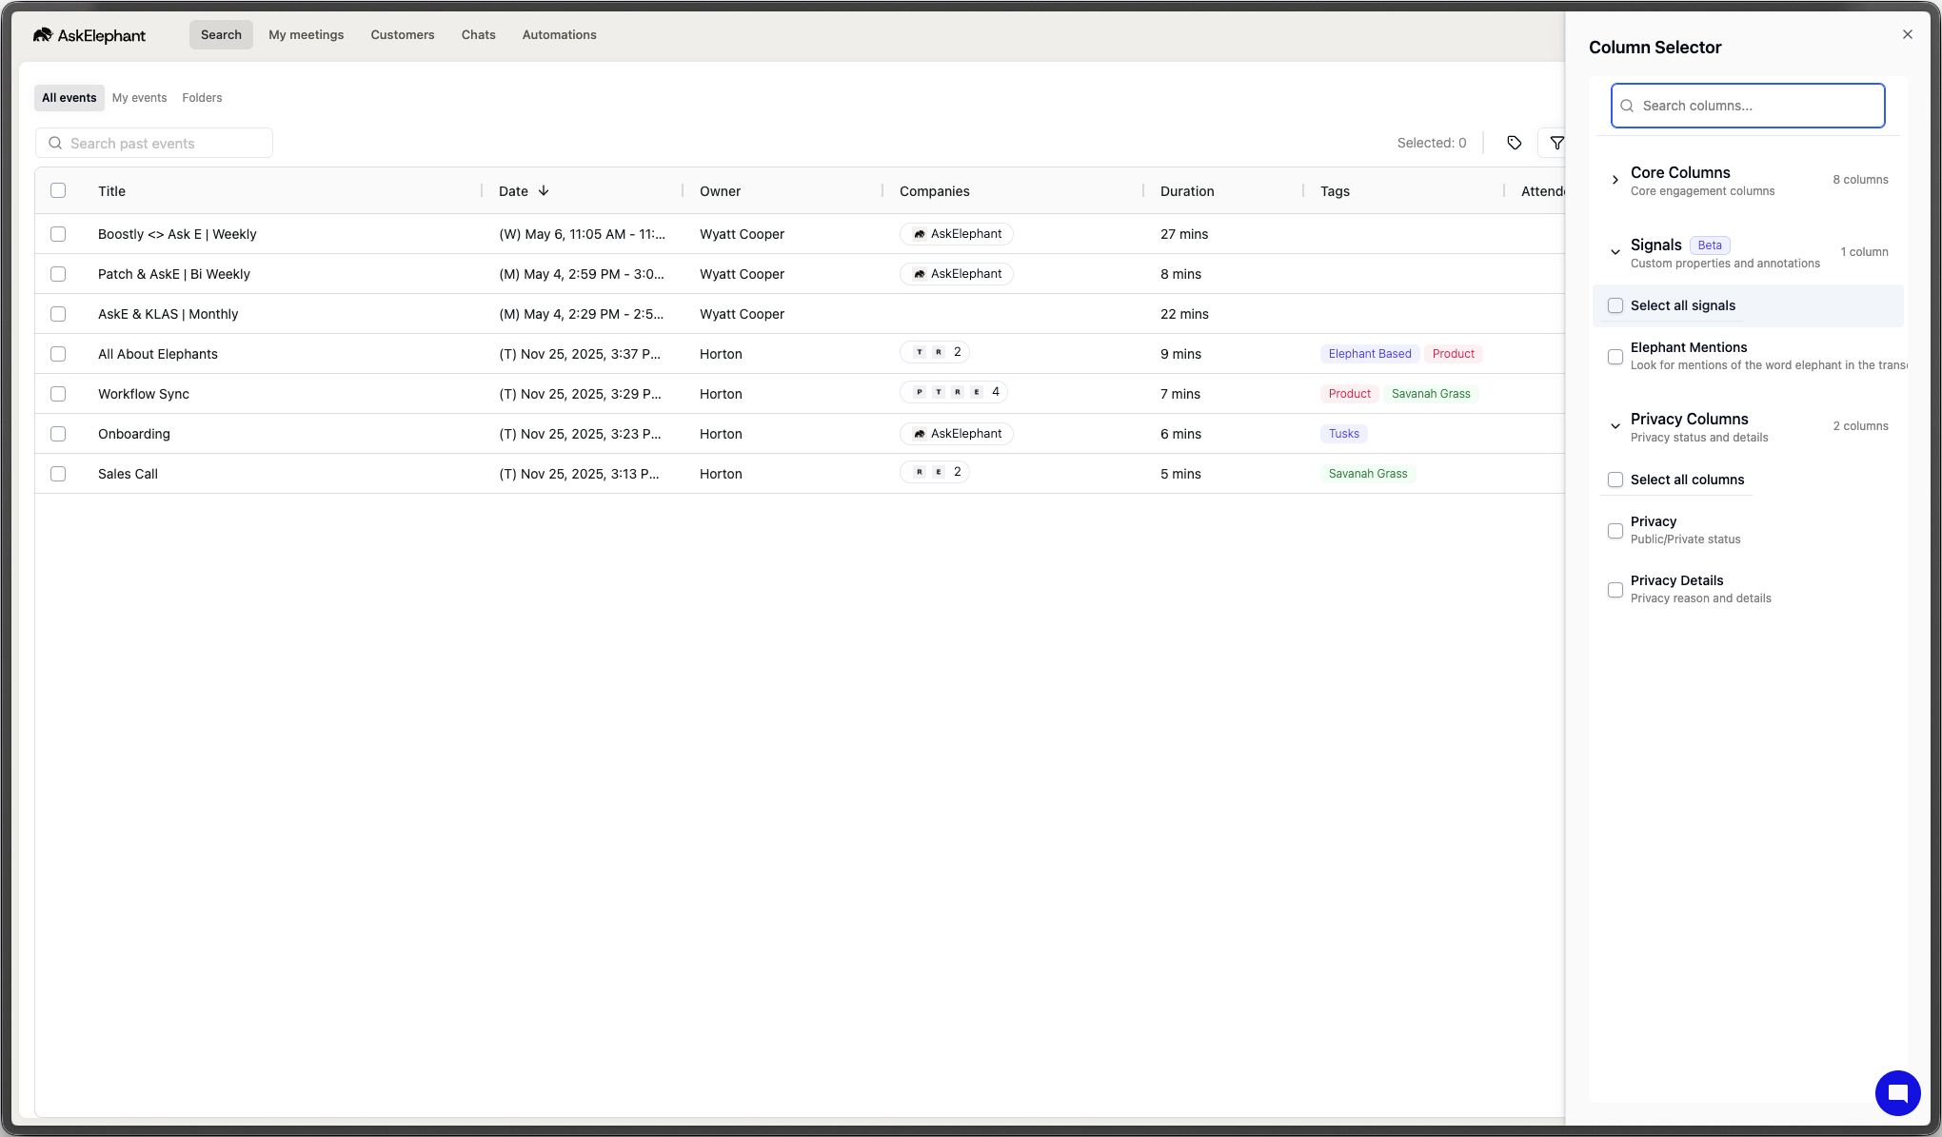Click Savanah Grass tag in Workflow Sync row
This screenshot has width=1942, height=1137.
pos(1431,394)
